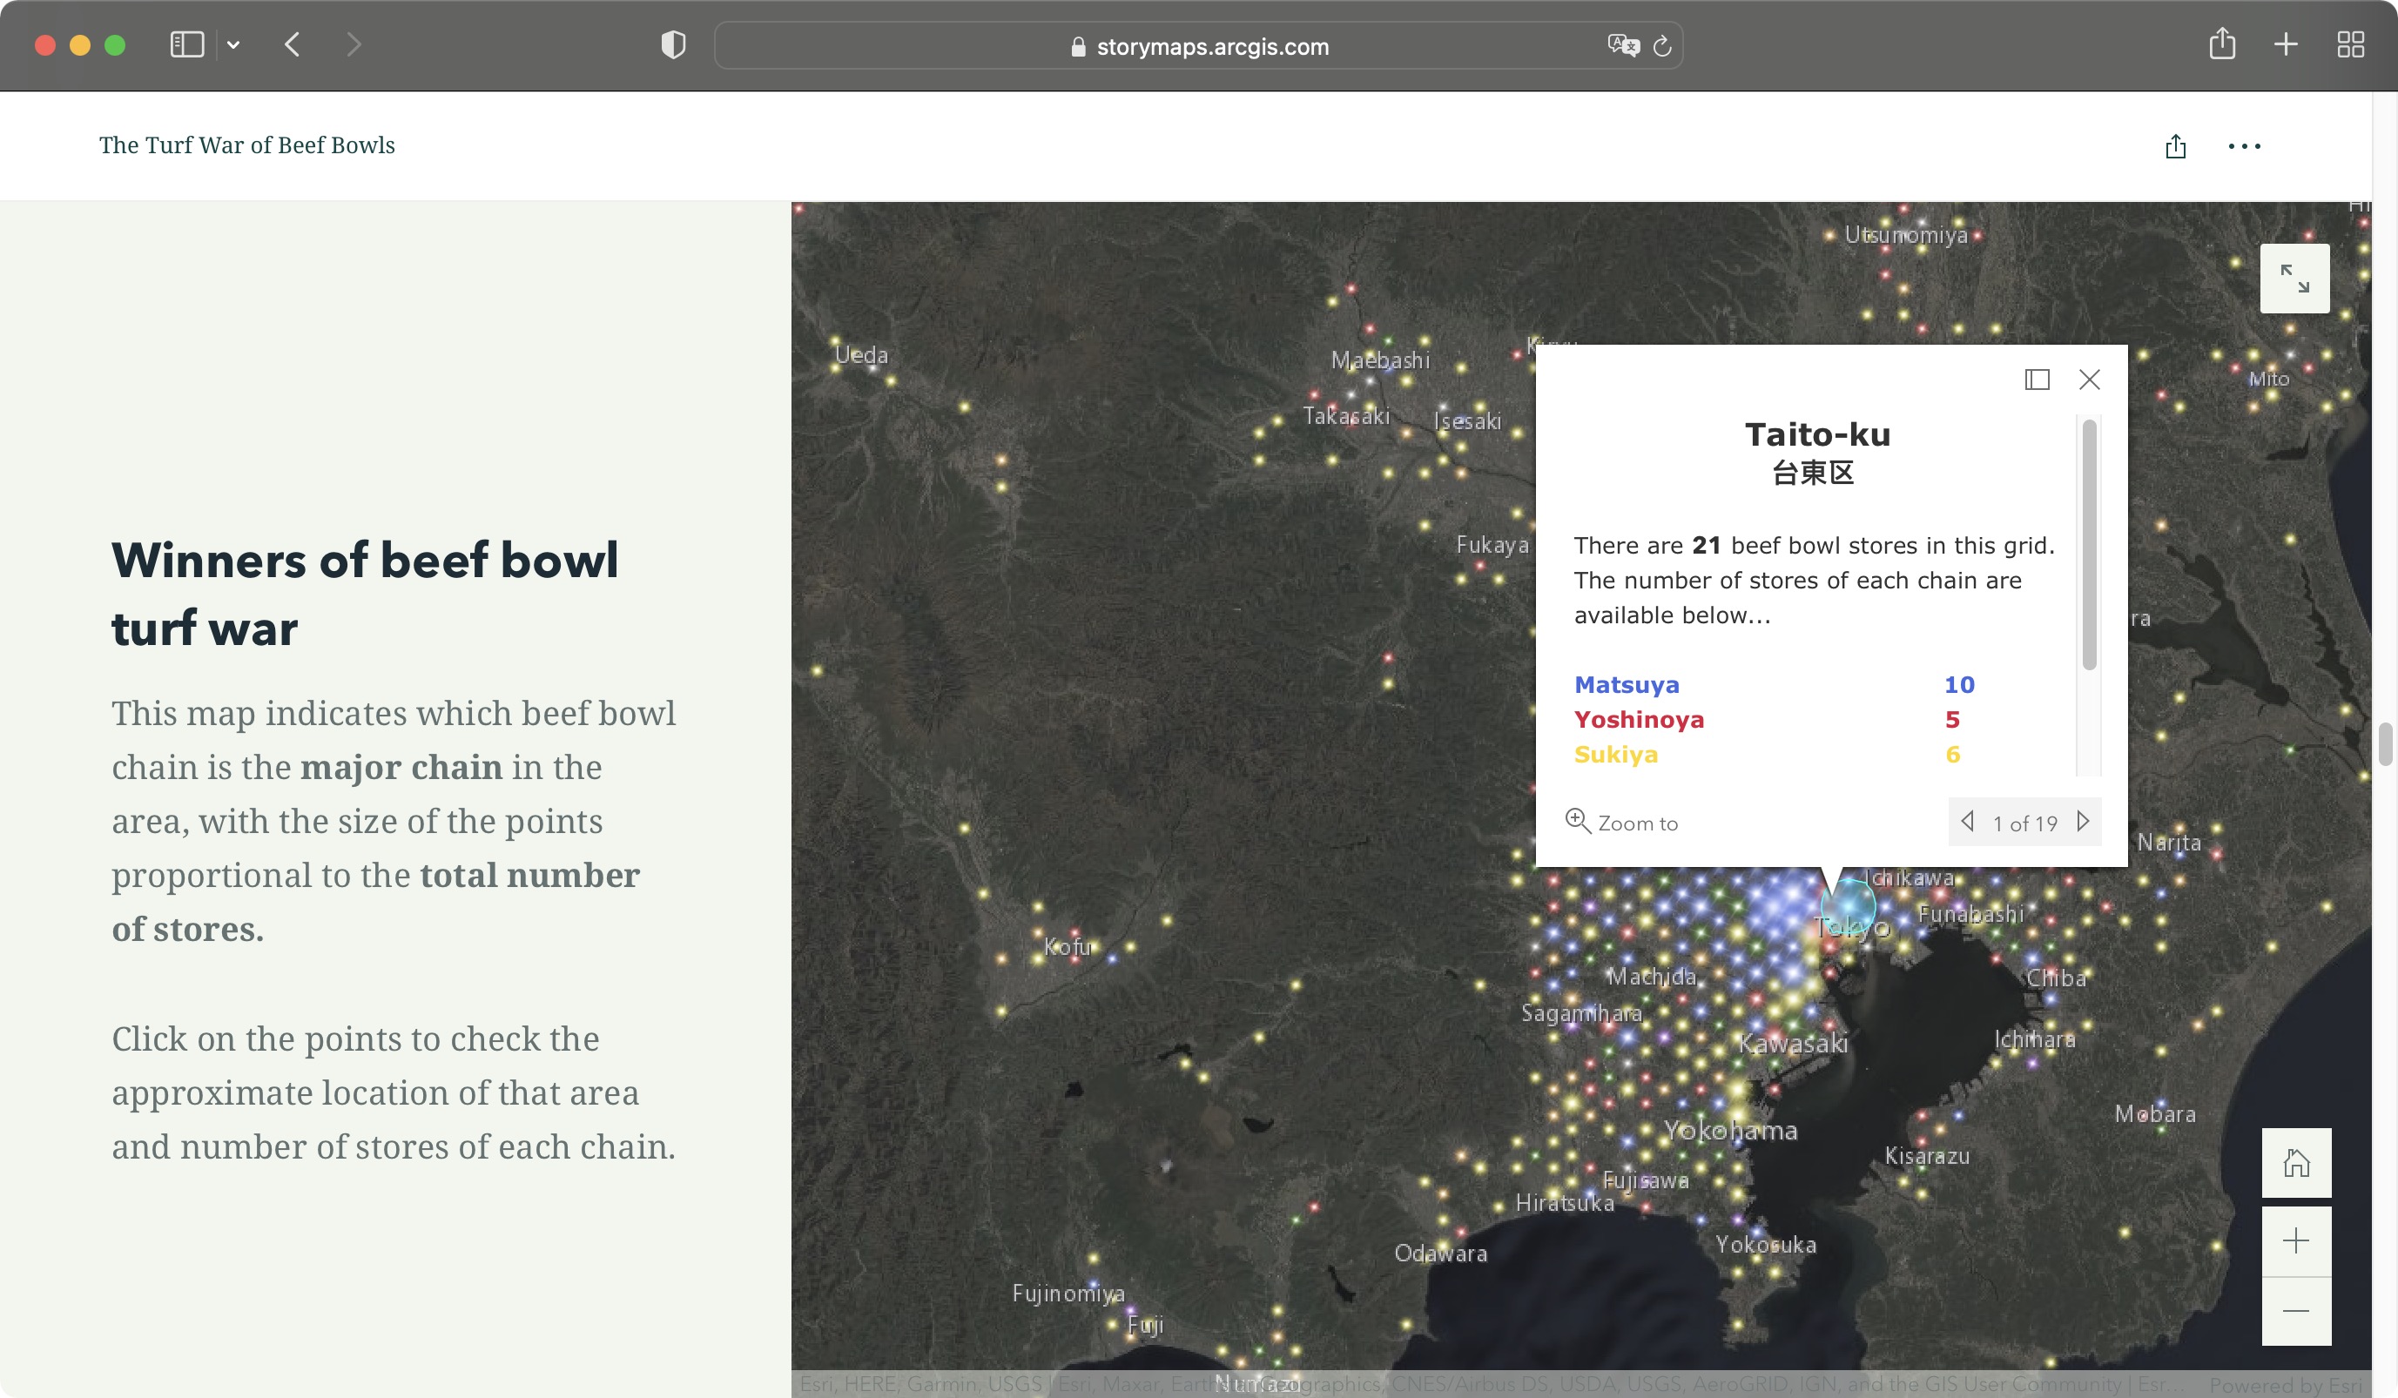Click the storymaps.arcgis.com address bar
Screen dimensions: 2398x1398
click(1198, 45)
